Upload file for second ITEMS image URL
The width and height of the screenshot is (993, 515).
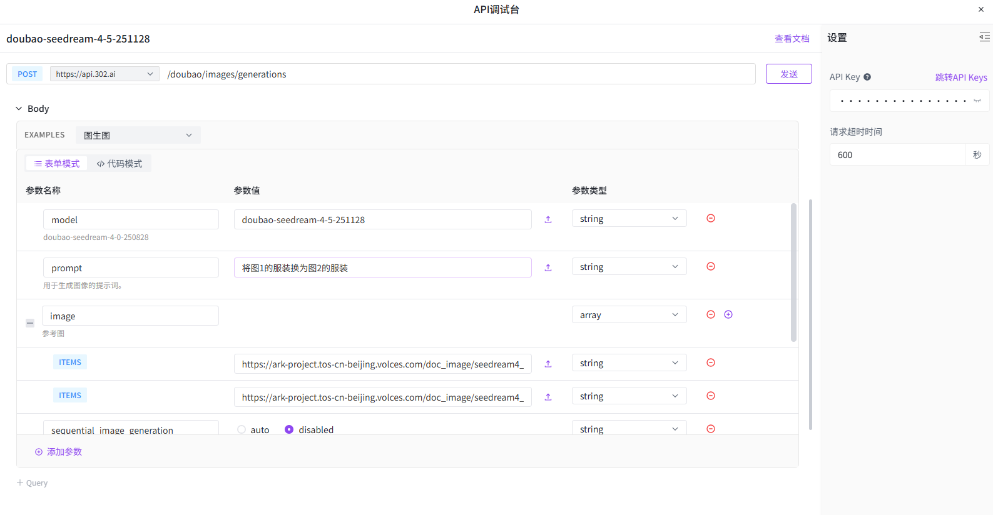[548, 397]
